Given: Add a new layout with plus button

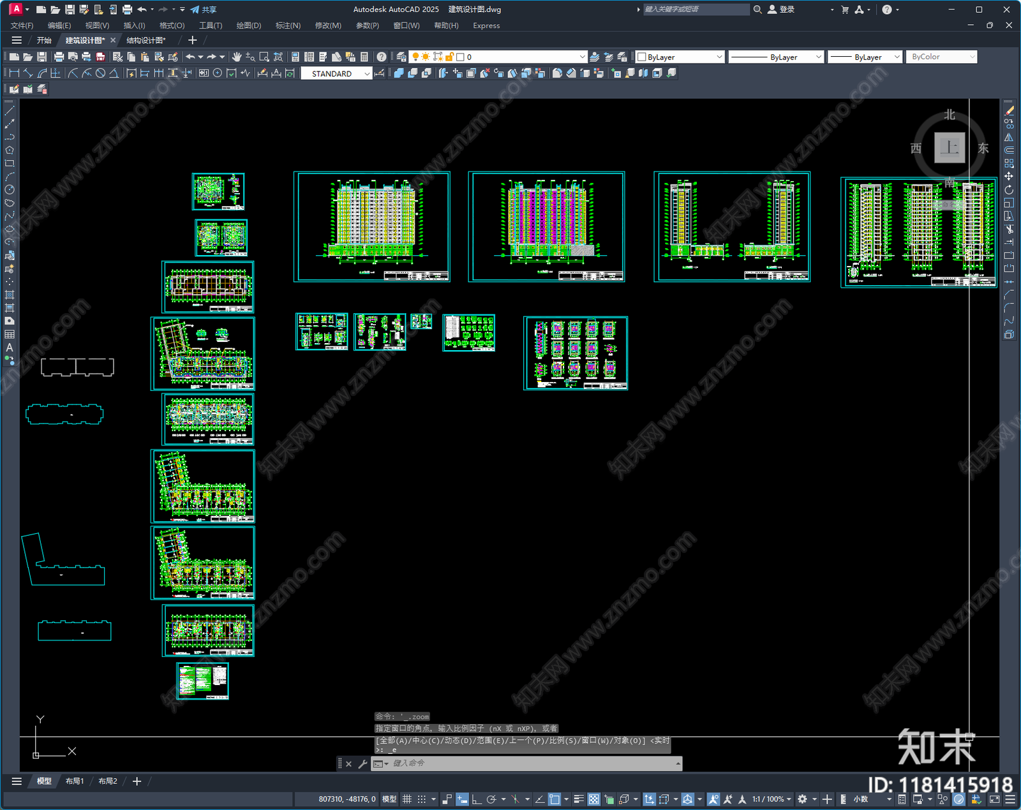Looking at the screenshot, I should 137,781.
